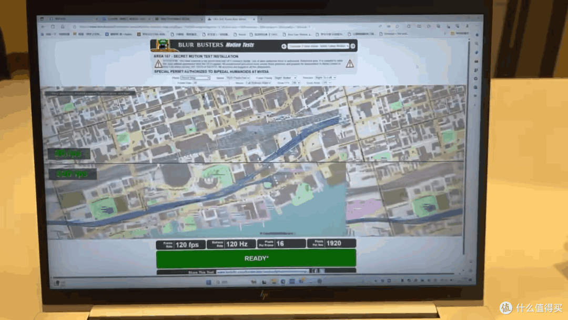Go to next motion test arrow
Screen dimensions: 568x320
[353, 46]
